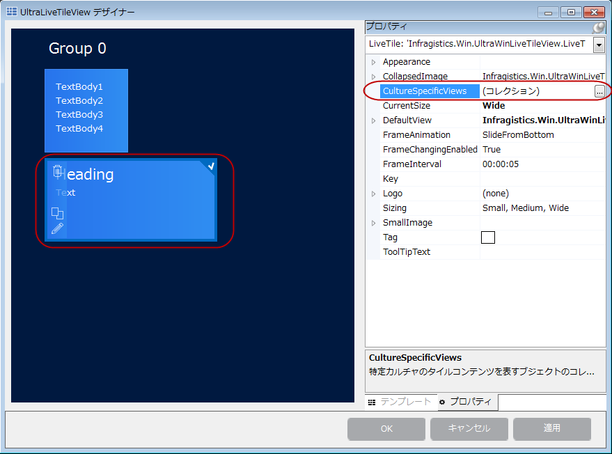
Task: Select the FrameInterval value 00:00:05
Action: 509,164
